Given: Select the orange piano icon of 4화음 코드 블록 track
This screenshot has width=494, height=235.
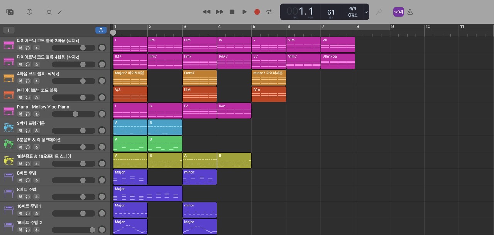Looking at the screenshot, I should coord(8,78).
